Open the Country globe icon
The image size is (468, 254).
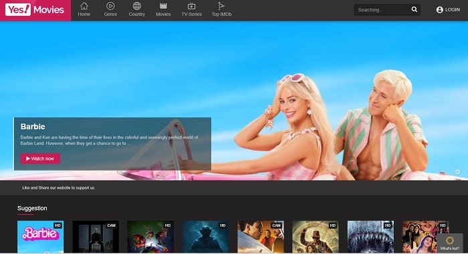[136, 6]
